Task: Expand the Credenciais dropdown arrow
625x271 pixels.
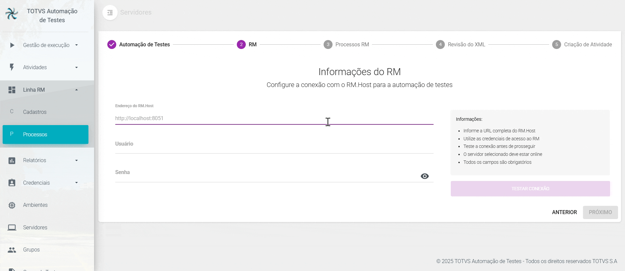Action: pos(77,183)
